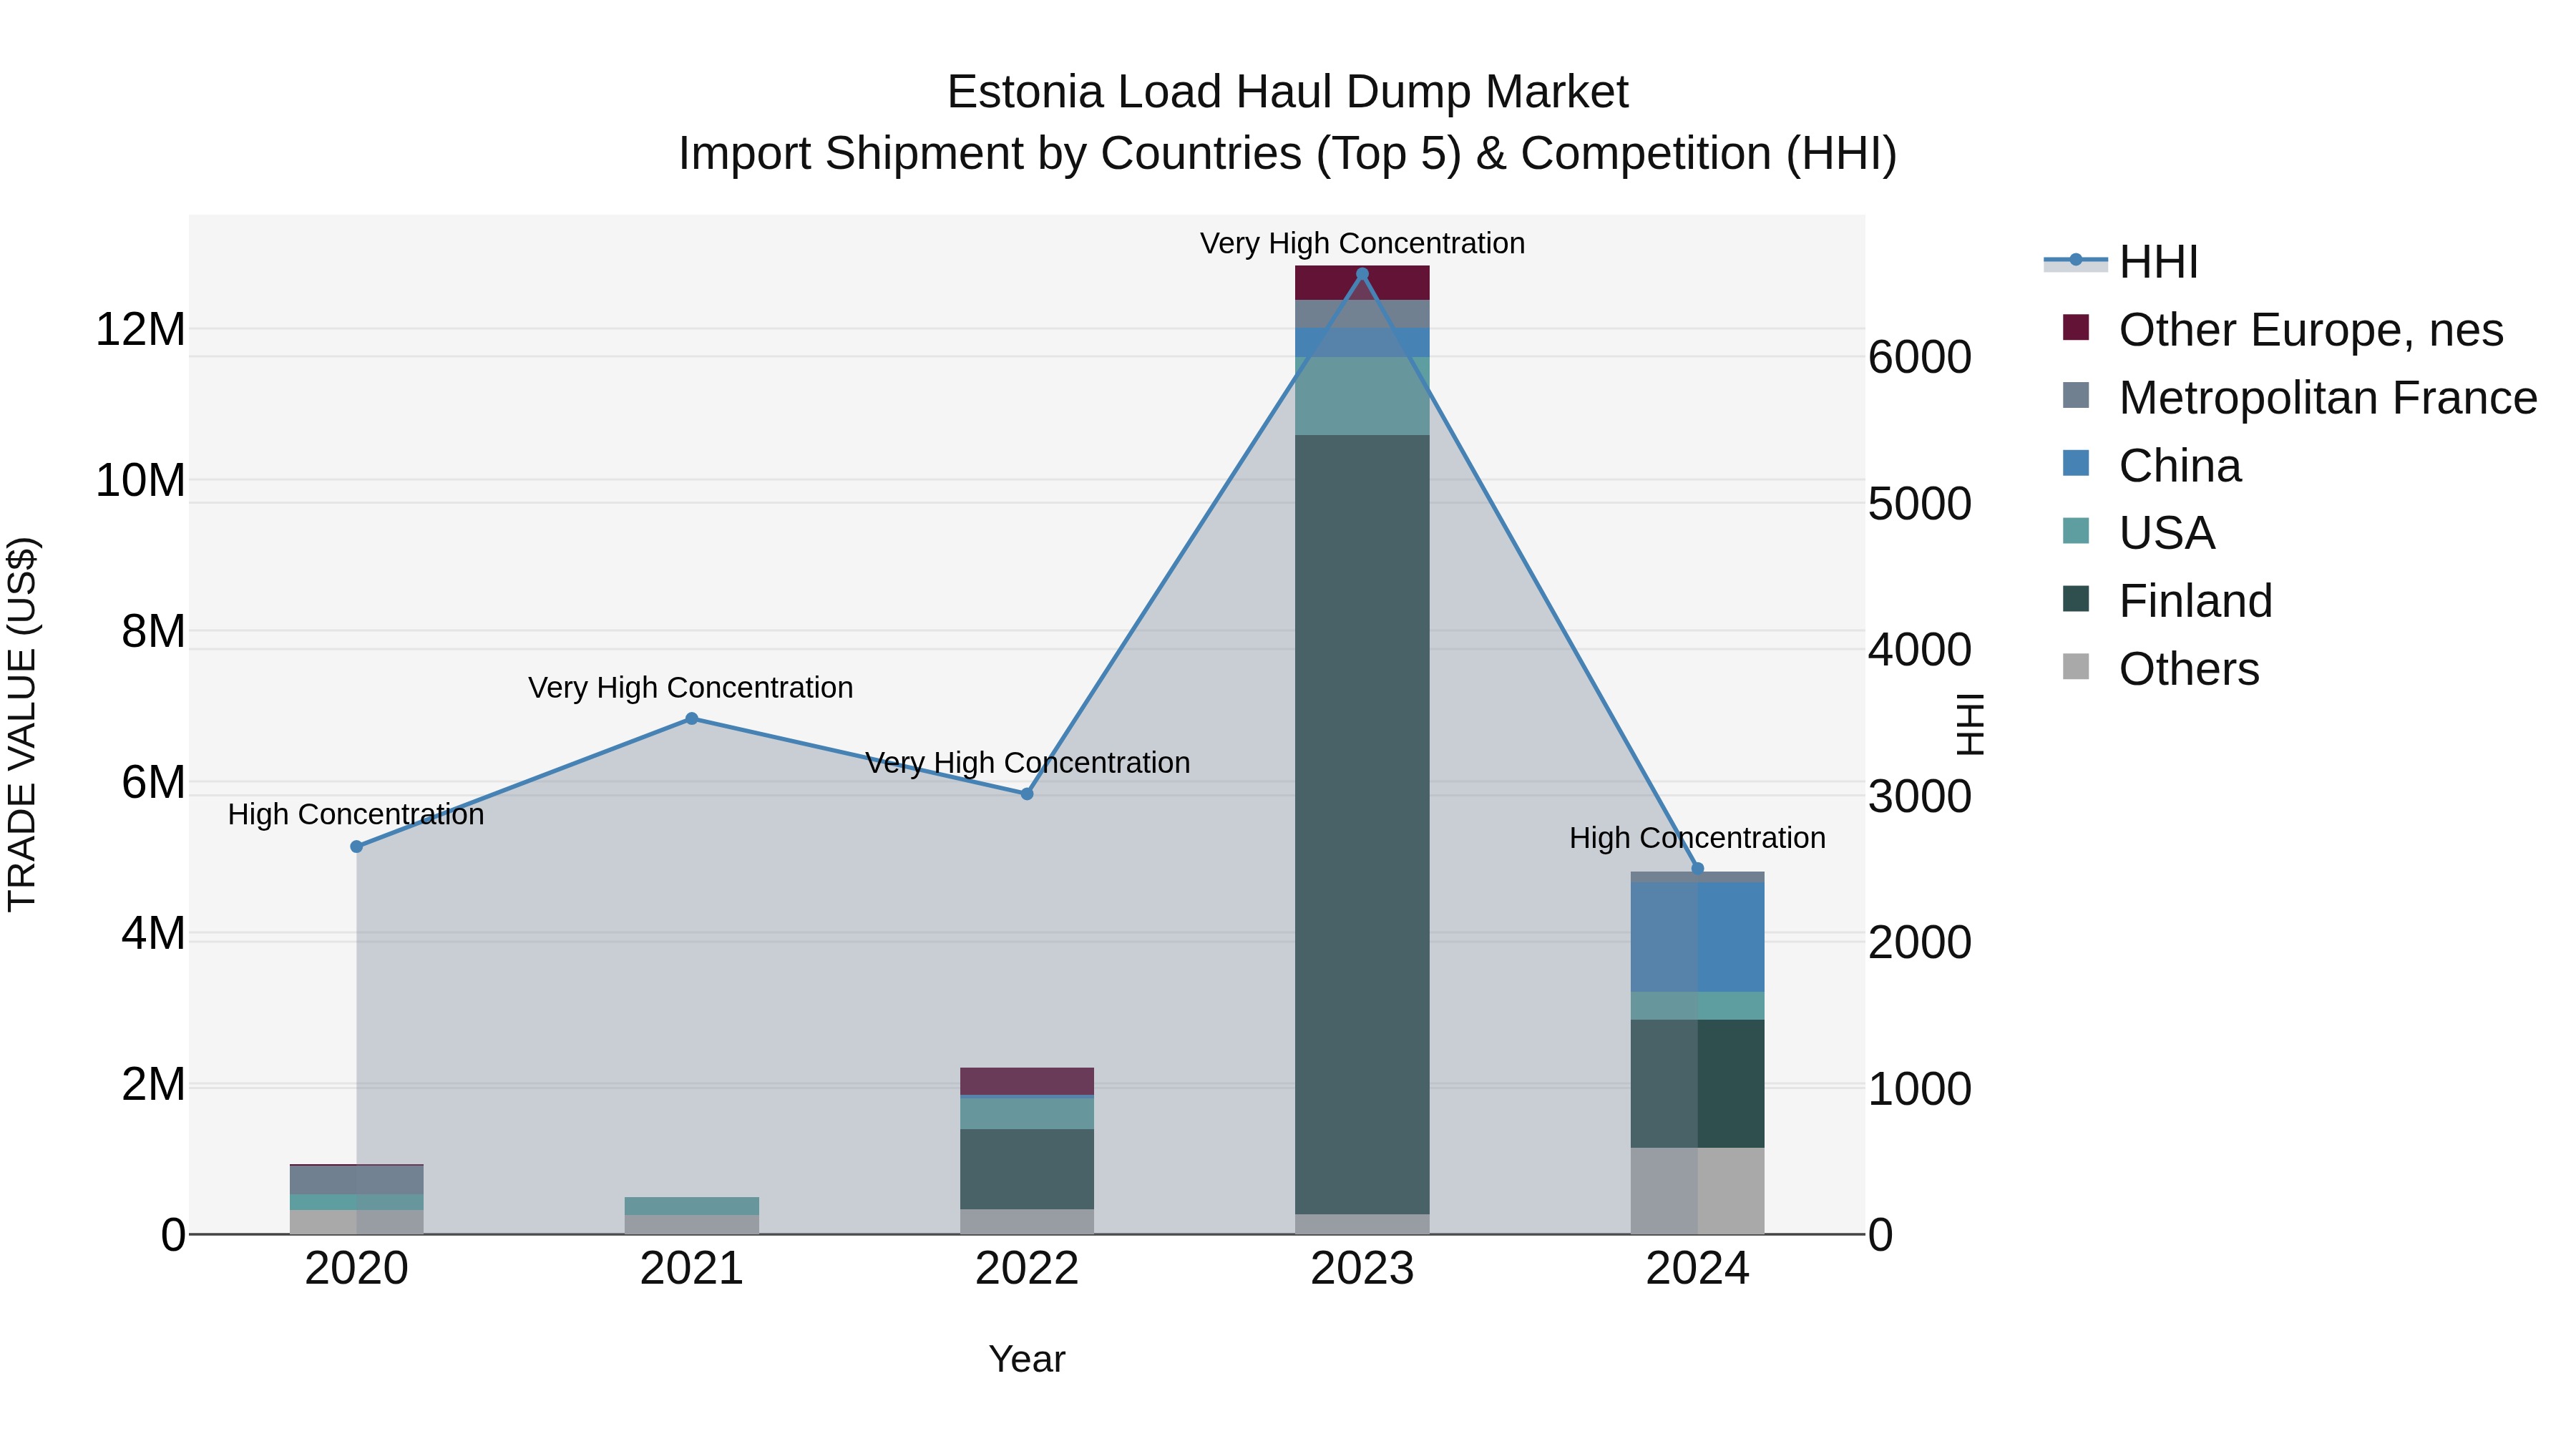Select the 2020 HHI data point
The width and height of the screenshot is (2576, 1449).
pos(357,847)
